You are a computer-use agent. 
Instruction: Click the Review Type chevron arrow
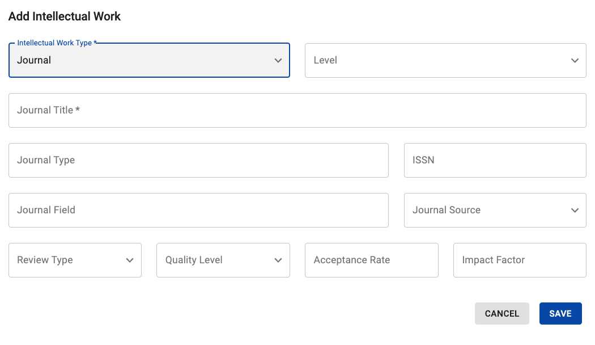(x=130, y=260)
